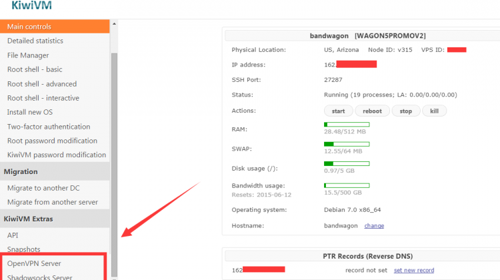Screen dimensions: 500x280
Task: Click the SWAP usage bar
Action: pyautogui.click(x=347, y=144)
